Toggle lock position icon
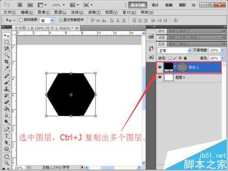Screen dimensions: 228x171 180,58
